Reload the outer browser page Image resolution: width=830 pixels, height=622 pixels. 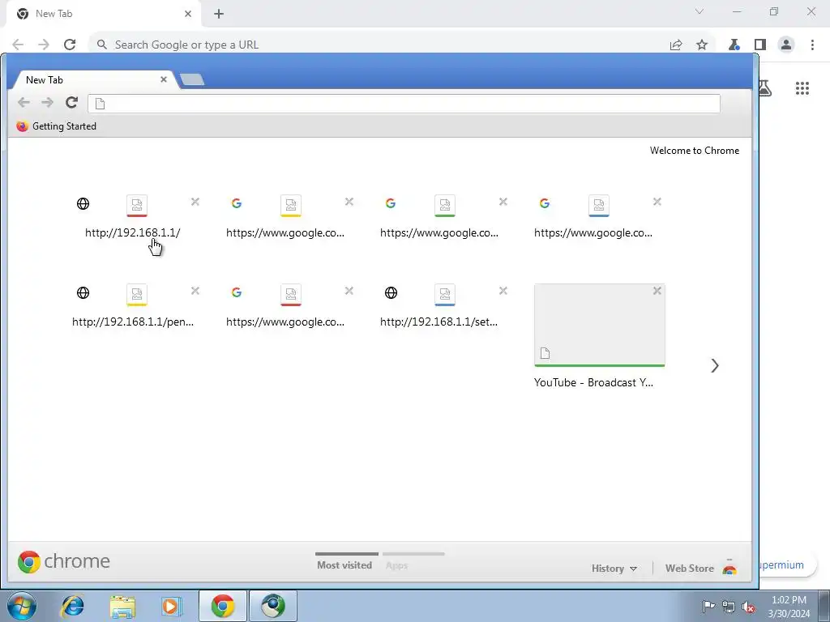click(x=70, y=45)
